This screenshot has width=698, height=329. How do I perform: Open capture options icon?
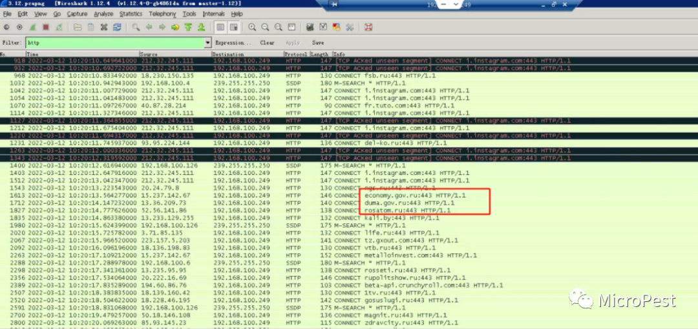(19, 28)
